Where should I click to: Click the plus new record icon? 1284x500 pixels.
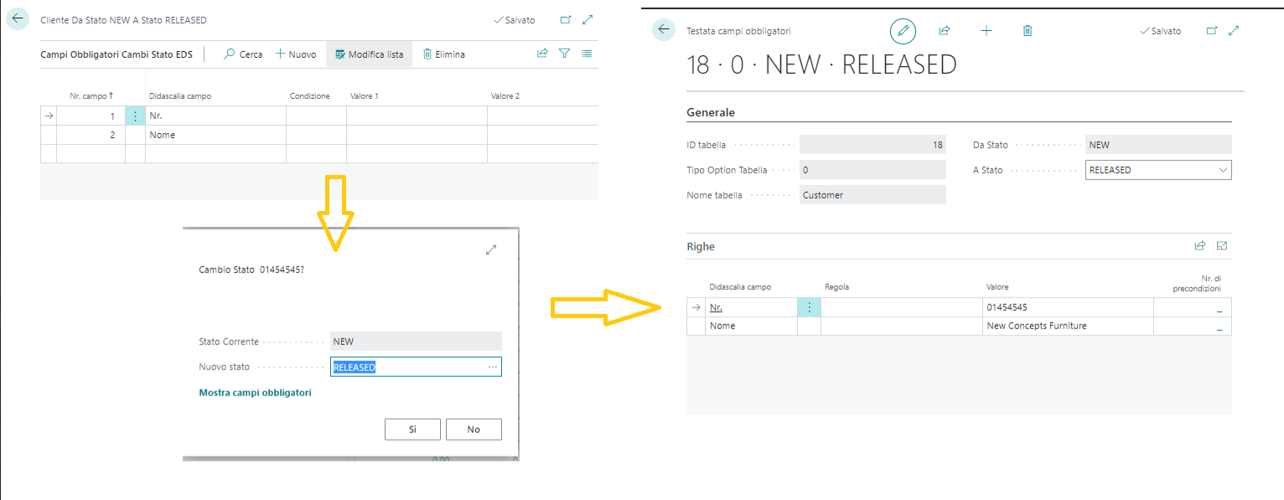986,31
